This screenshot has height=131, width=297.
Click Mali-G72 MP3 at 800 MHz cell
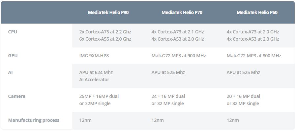coord(254,56)
